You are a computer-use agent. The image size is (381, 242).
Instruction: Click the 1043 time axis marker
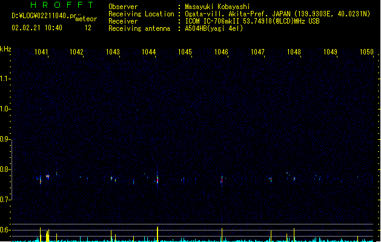point(113,52)
